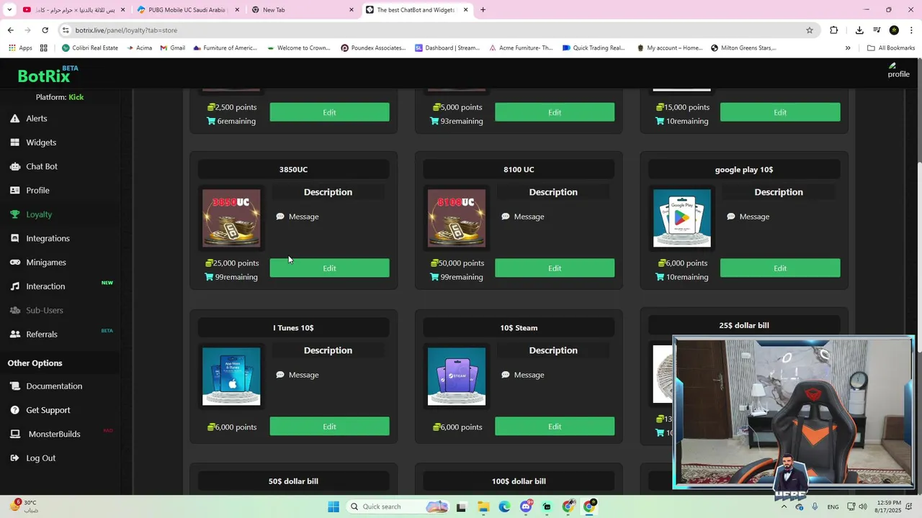The width and height of the screenshot is (922, 518).
Task: Open the Quick Trading Real bookmark
Action: pos(594,48)
